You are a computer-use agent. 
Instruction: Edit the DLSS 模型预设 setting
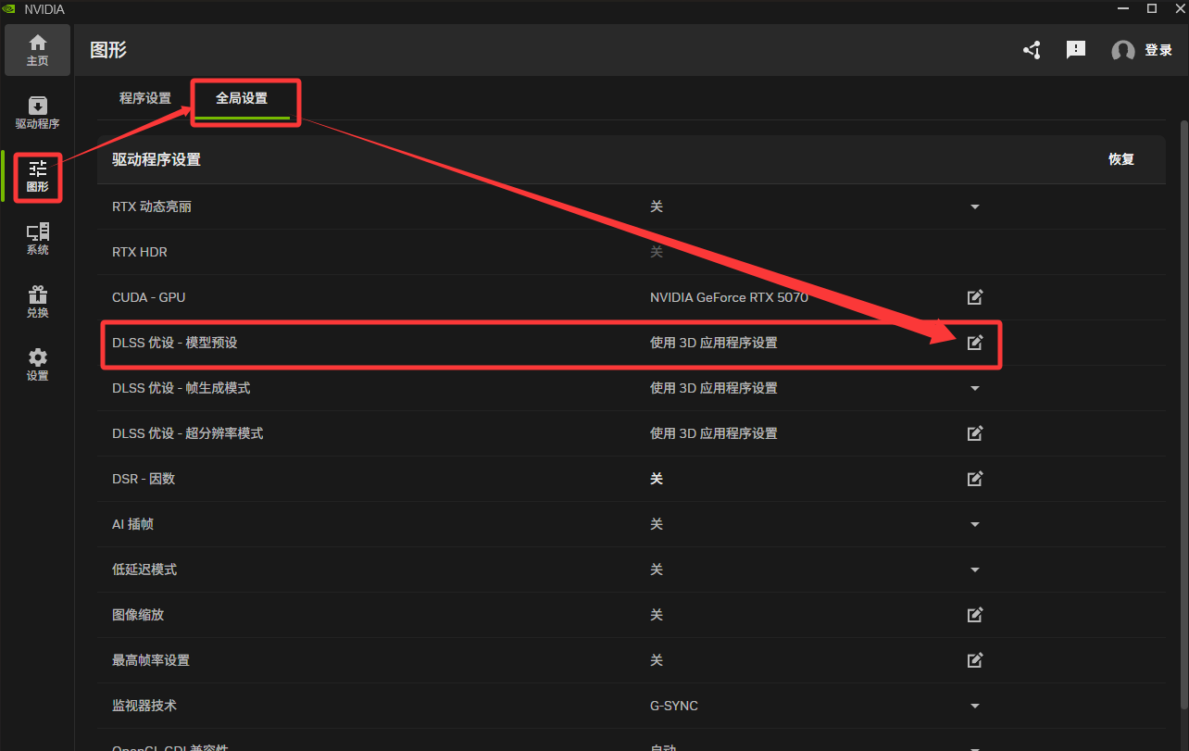[x=974, y=343]
